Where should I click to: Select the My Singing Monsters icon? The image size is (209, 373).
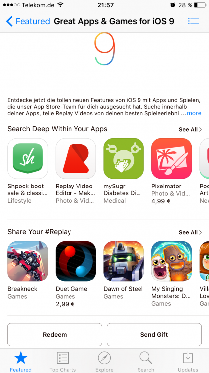(172, 261)
